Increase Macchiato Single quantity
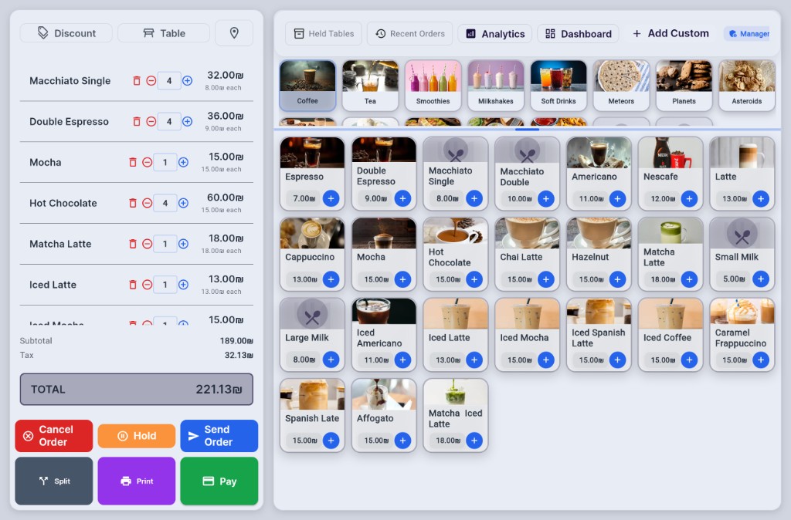This screenshot has width=791, height=520. pyautogui.click(x=187, y=80)
